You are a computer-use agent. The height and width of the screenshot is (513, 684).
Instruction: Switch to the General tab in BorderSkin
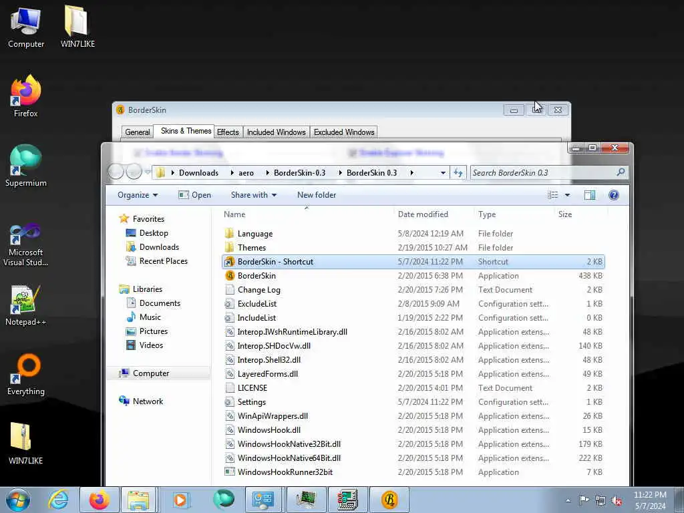tap(138, 132)
